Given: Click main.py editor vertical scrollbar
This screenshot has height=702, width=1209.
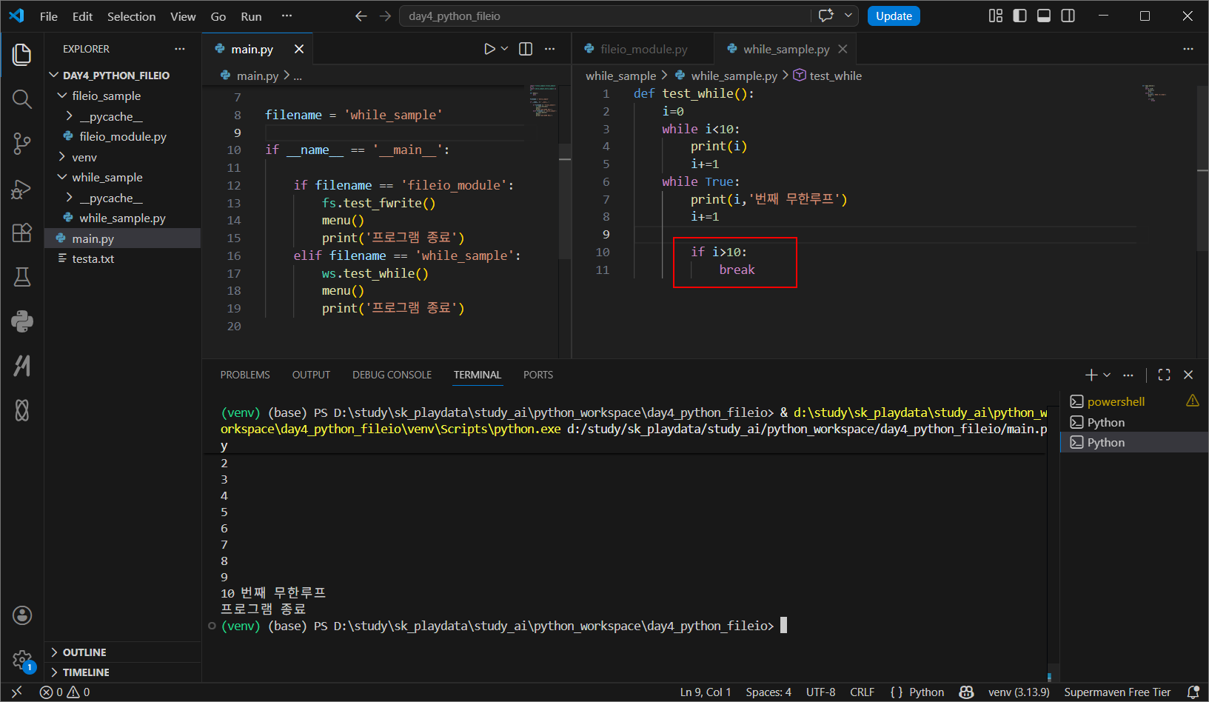Looking at the screenshot, I should point(565,200).
